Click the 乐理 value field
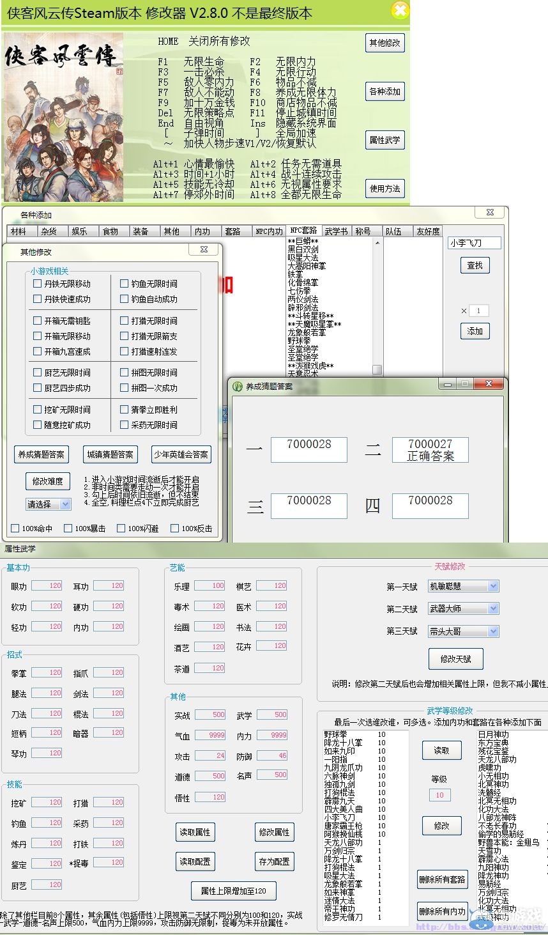This screenshot has height=935, width=548. 210,586
